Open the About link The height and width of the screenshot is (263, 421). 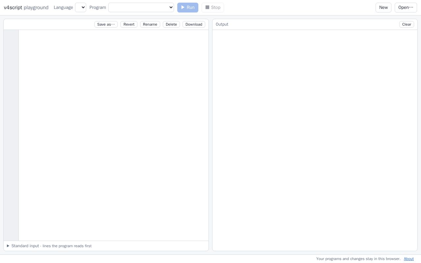click(x=409, y=259)
